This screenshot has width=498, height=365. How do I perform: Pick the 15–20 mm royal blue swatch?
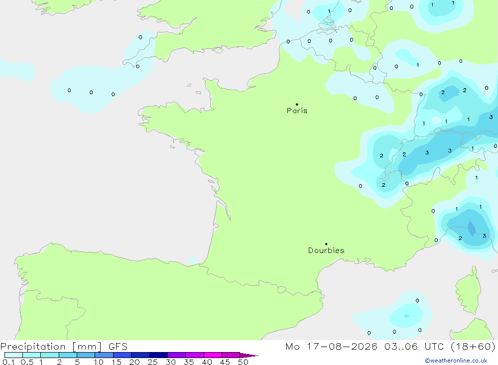[x=123, y=355]
